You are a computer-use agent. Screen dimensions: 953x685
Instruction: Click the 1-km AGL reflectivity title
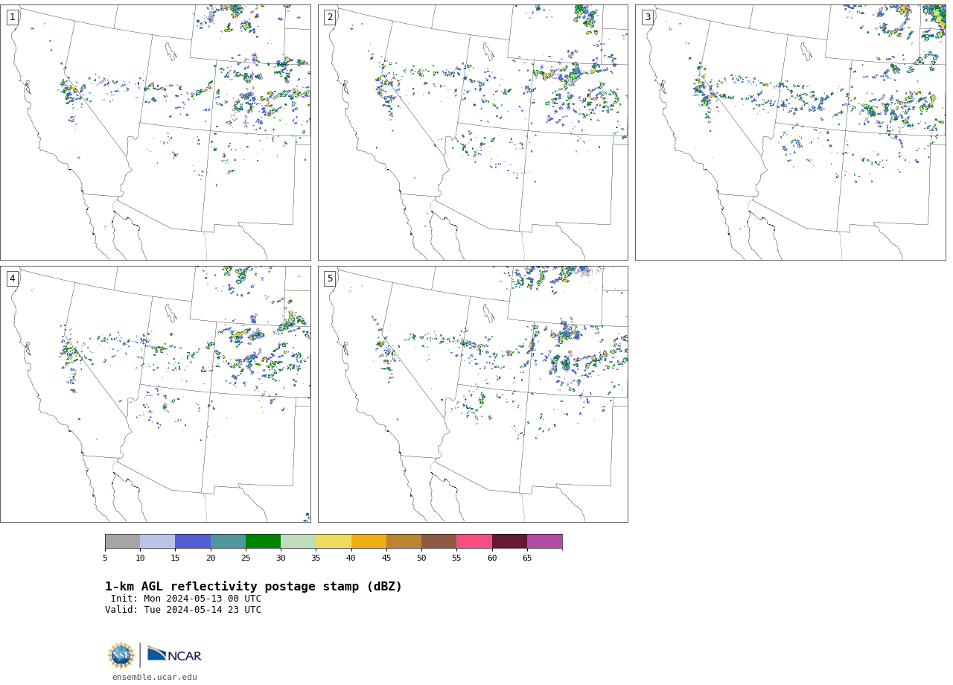coord(253,587)
